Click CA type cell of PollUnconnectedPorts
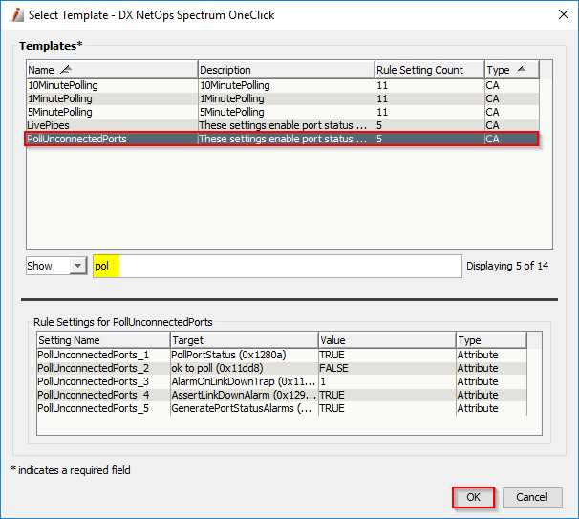 click(x=512, y=139)
